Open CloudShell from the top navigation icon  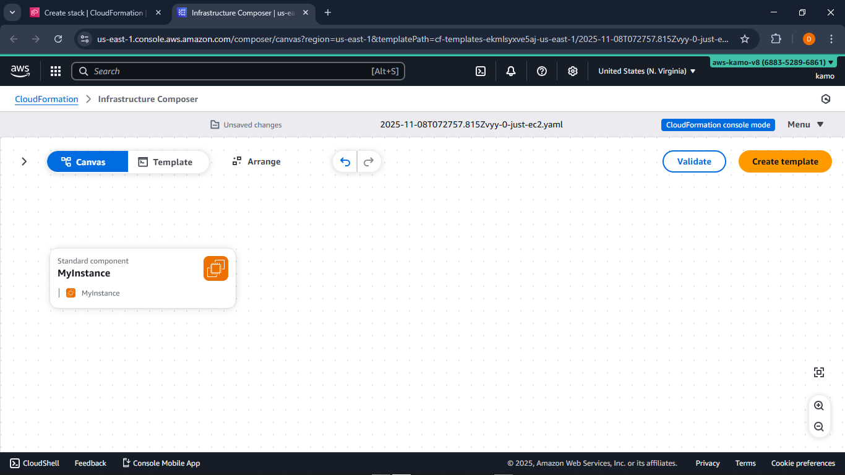(x=481, y=71)
